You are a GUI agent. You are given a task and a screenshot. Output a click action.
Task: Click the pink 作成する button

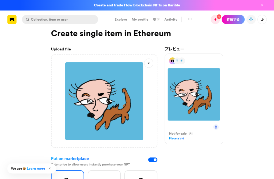click(x=233, y=20)
